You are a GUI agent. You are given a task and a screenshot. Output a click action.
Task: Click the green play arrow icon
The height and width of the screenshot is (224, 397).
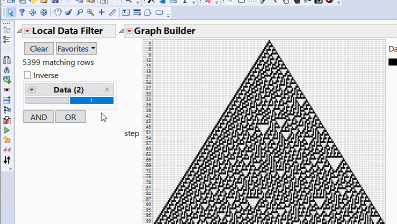tap(7, 130)
